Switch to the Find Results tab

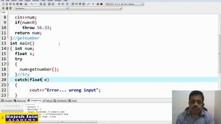[60, 101]
